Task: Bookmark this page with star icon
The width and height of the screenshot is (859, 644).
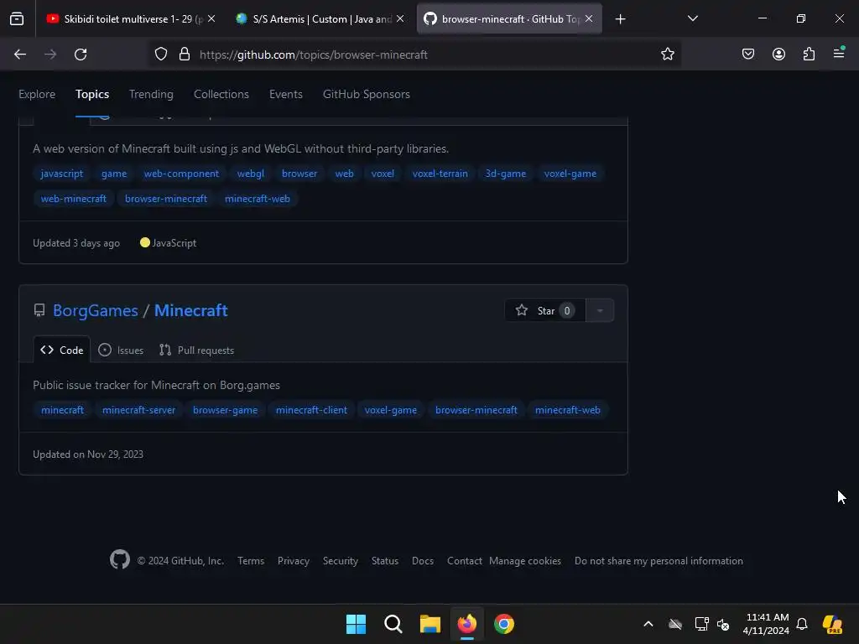Action: coord(667,55)
